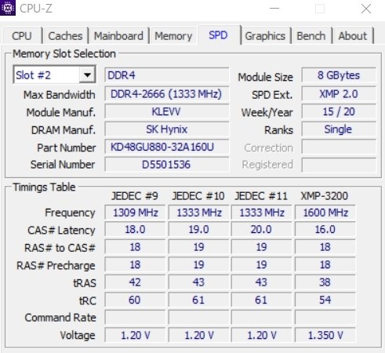Click the JEDEC #11 column header
Screen dimensions: 385x353
click(261, 196)
